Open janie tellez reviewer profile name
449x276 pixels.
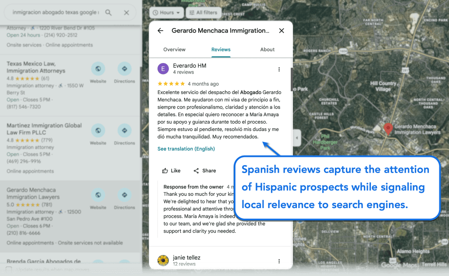[x=187, y=258]
